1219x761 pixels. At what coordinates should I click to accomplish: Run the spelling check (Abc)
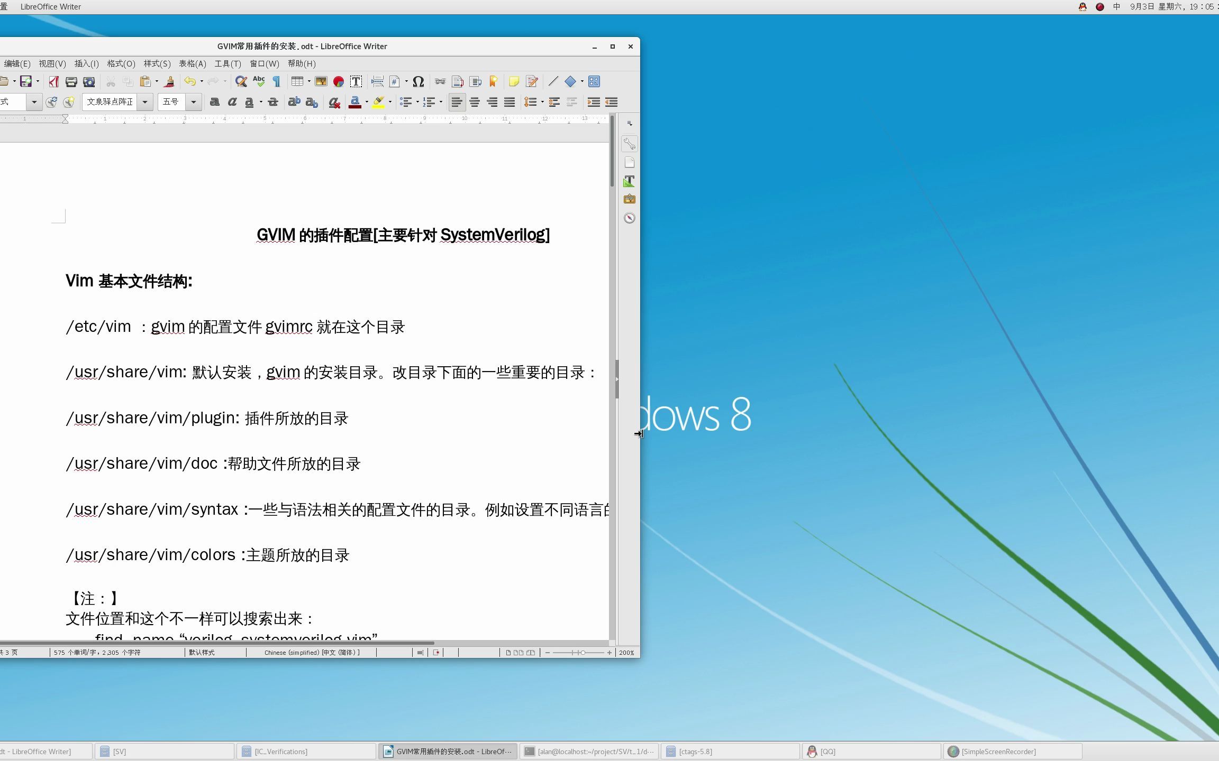(x=259, y=81)
